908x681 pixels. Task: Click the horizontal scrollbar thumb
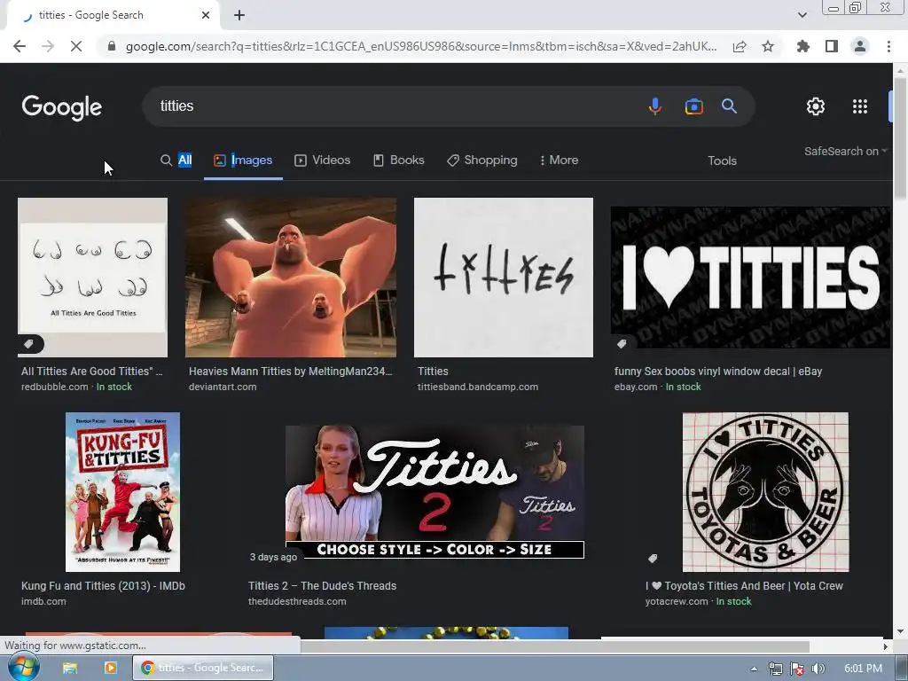(x=555, y=646)
